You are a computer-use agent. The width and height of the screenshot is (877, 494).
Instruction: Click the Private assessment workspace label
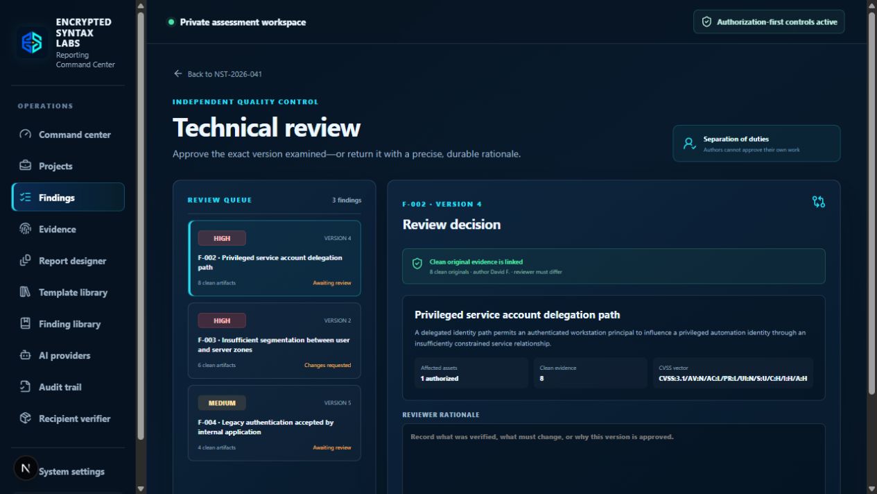coord(243,22)
